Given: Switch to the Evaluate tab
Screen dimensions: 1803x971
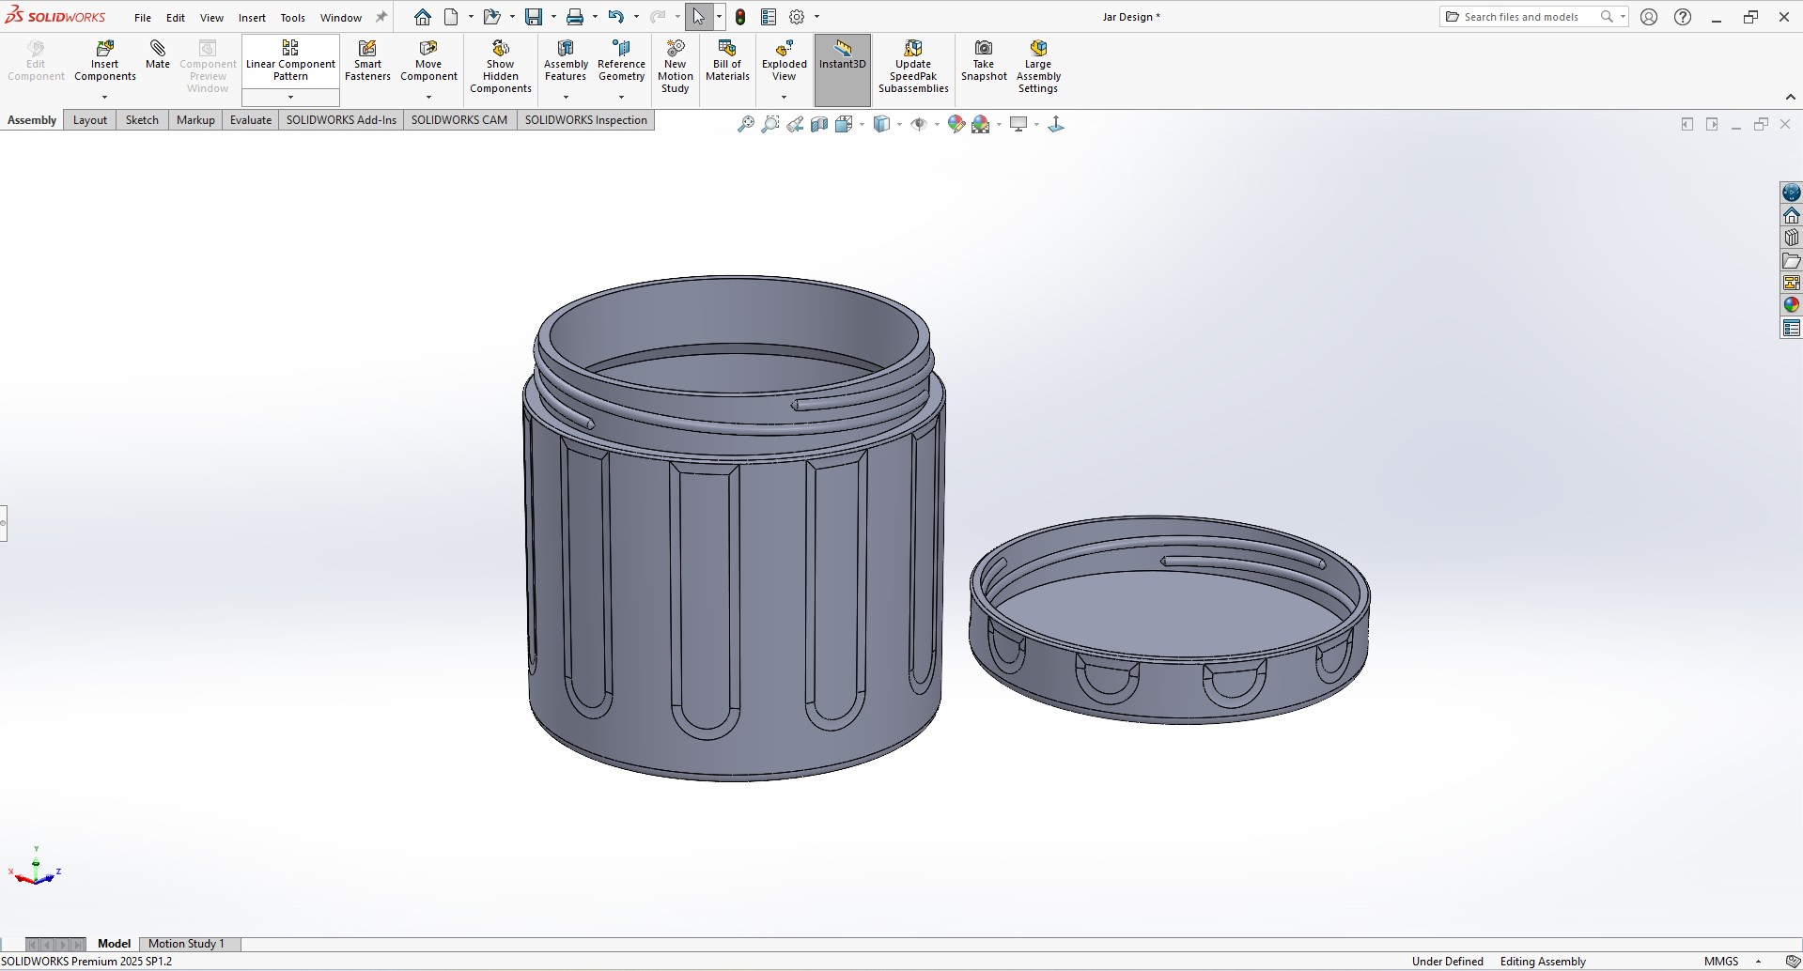Looking at the screenshot, I should point(250,120).
